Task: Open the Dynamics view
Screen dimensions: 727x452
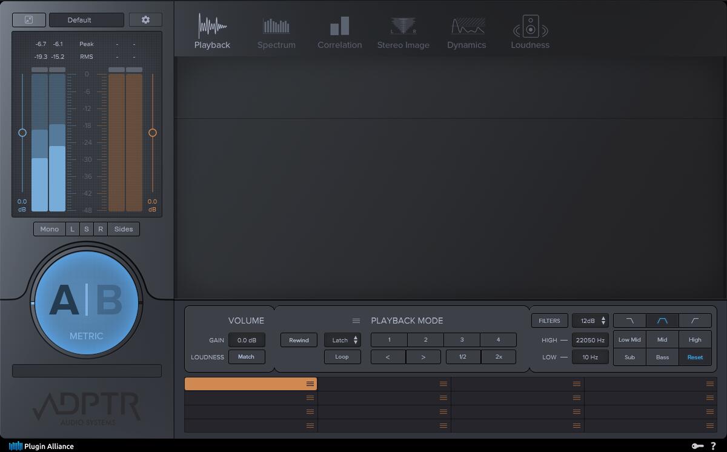Action: pos(466,33)
